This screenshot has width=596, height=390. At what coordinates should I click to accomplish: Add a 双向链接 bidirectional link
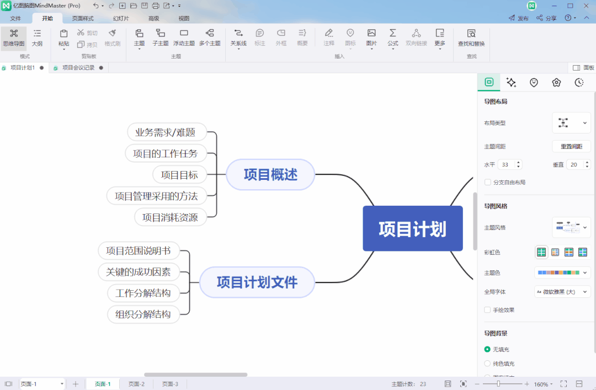[416, 38]
